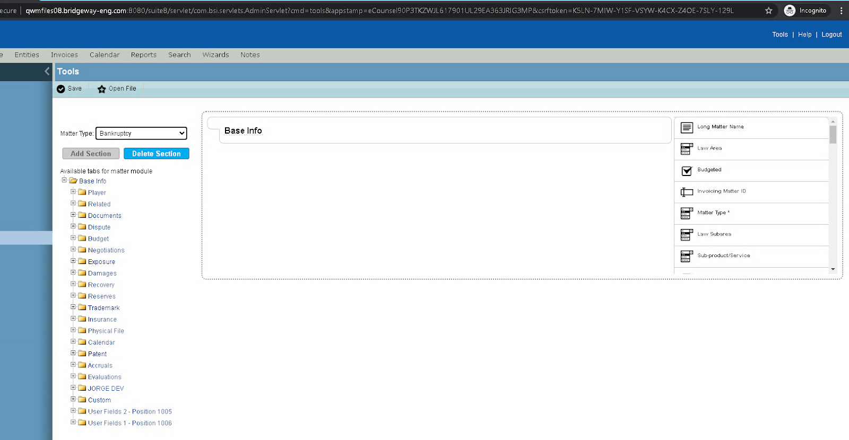Image resolution: width=849 pixels, height=440 pixels.
Task: Open the Reports menu
Action: 144,55
